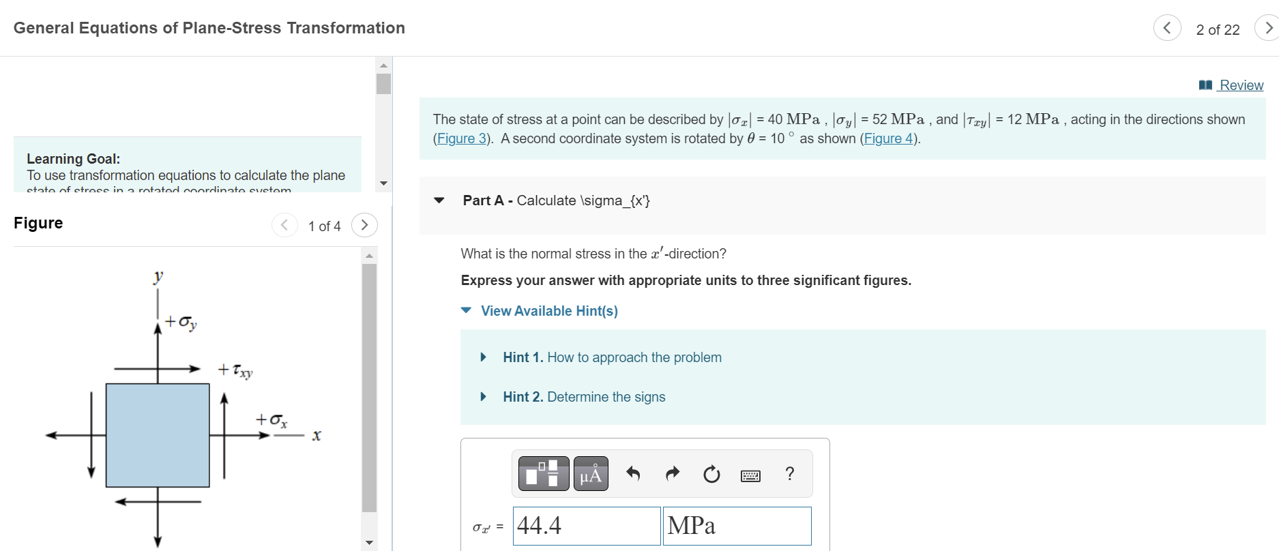Click the undo arrow in the answer toolbar

pos(632,473)
